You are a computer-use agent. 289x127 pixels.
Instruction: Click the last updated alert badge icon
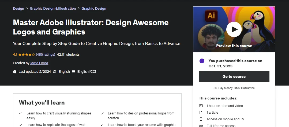coord(15,72)
